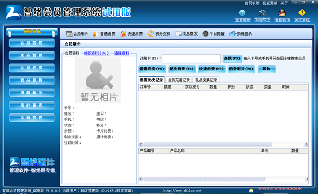Click history table scrollbar right arrow
318x194 pixels.
(x=306, y=144)
